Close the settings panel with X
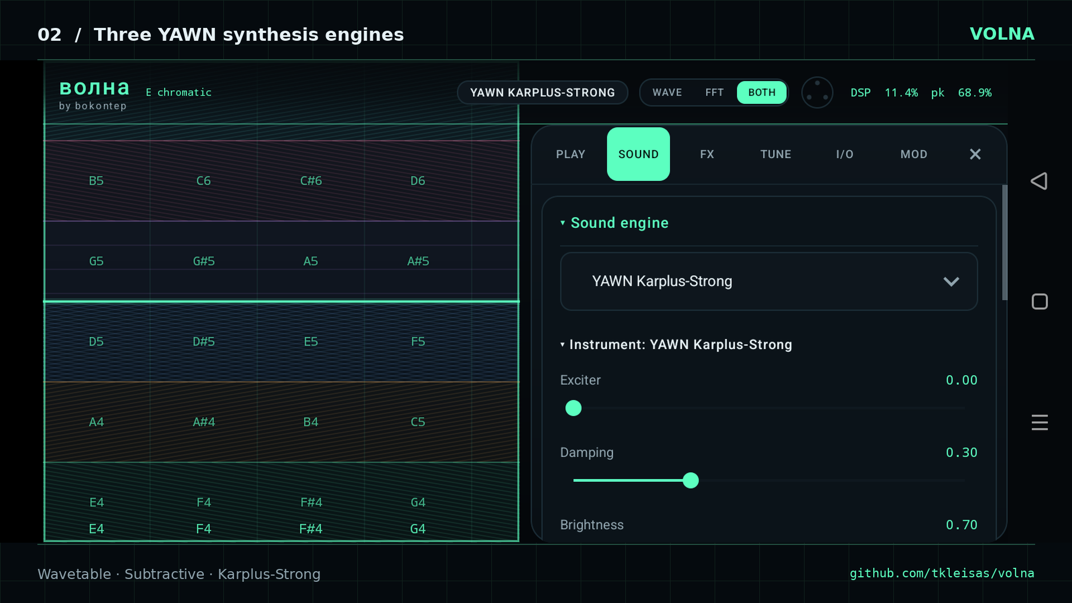The height and width of the screenshot is (603, 1072). coord(975,154)
